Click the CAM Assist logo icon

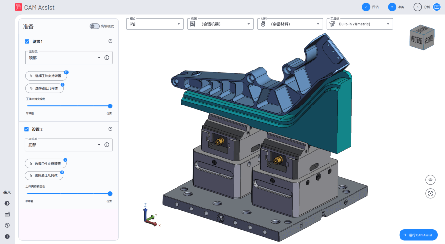(18, 7)
